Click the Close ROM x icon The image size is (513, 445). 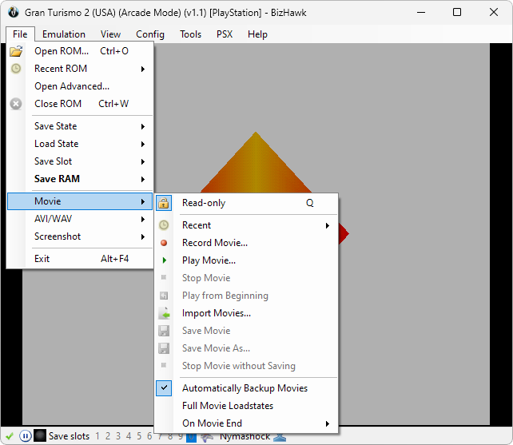click(x=16, y=104)
